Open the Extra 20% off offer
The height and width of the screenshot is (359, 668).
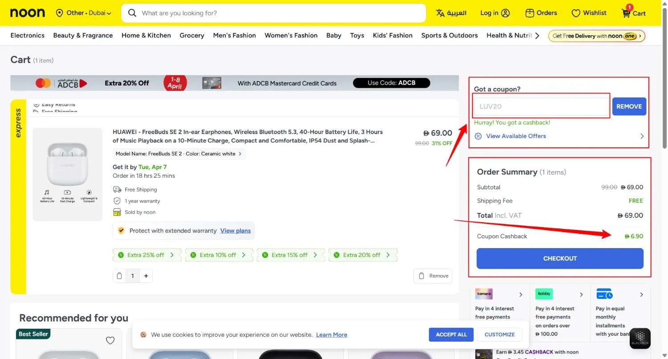coord(363,255)
